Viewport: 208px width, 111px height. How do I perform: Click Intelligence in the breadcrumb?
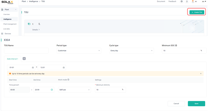34,1
